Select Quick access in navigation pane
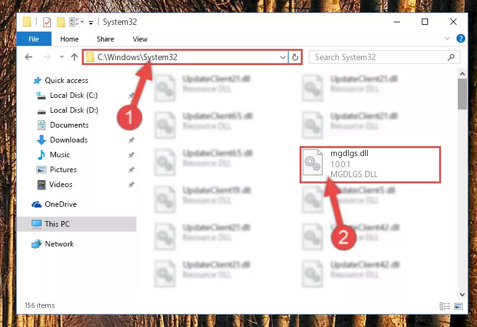Viewport: 477px width, 327px height. tap(61, 81)
